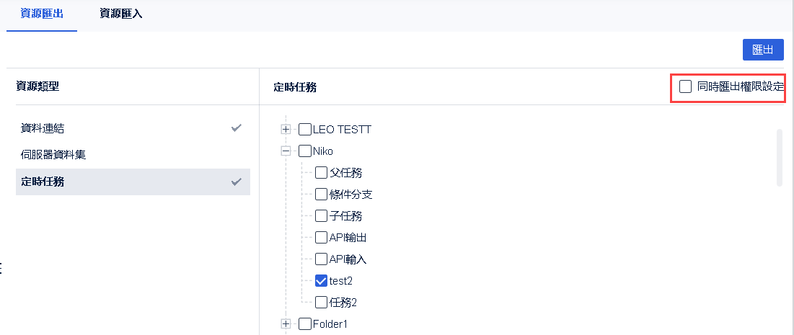Expand the Folder1 node
Screen dimensions: 794x335
(286, 324)
